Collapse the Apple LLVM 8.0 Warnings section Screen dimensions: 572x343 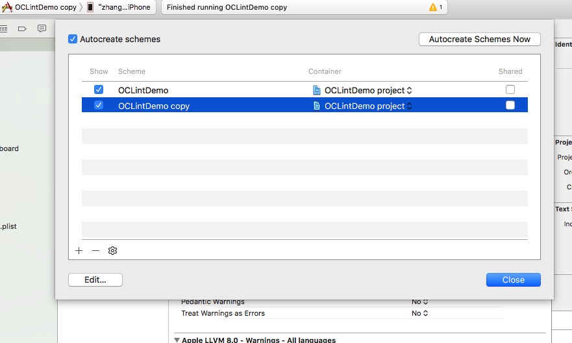click(177, 340)
